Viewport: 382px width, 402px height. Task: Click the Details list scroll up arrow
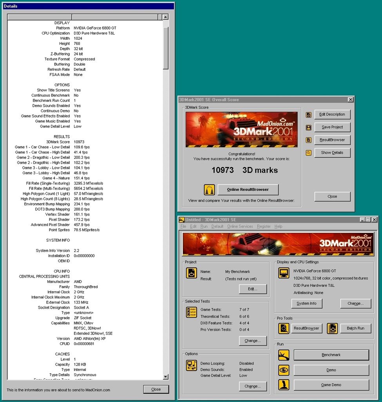166,17
